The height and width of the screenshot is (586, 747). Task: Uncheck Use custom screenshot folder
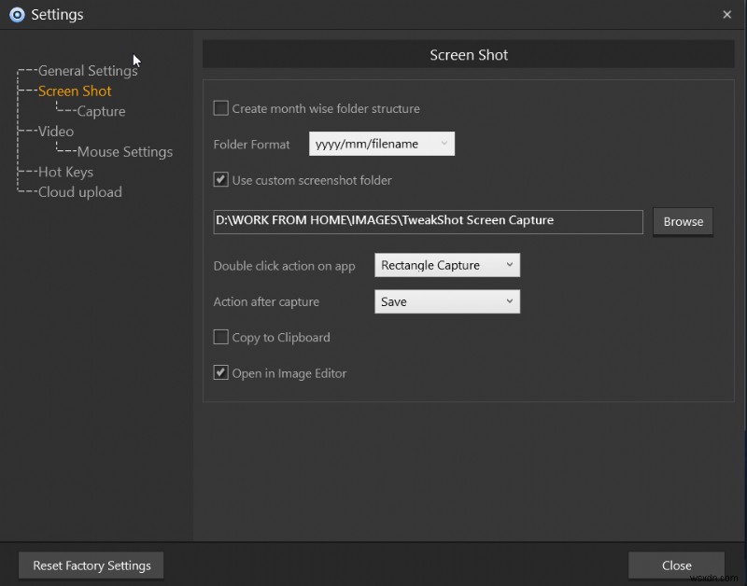[221, 180]
